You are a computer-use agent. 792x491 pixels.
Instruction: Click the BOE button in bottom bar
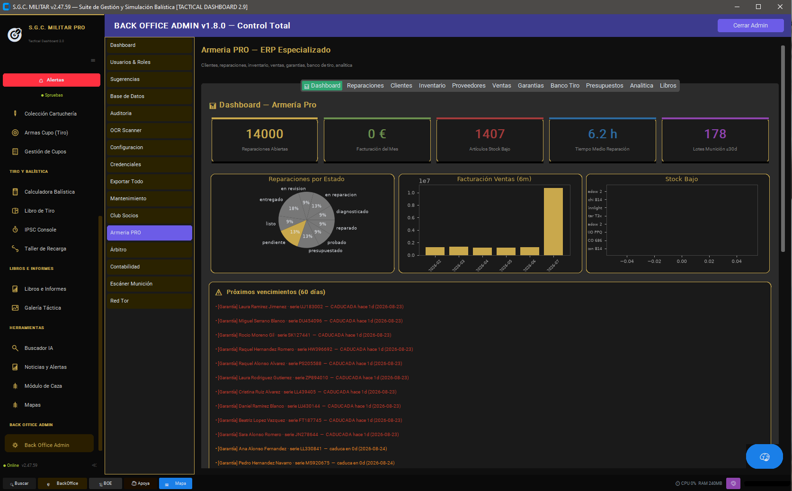(106, 483)
